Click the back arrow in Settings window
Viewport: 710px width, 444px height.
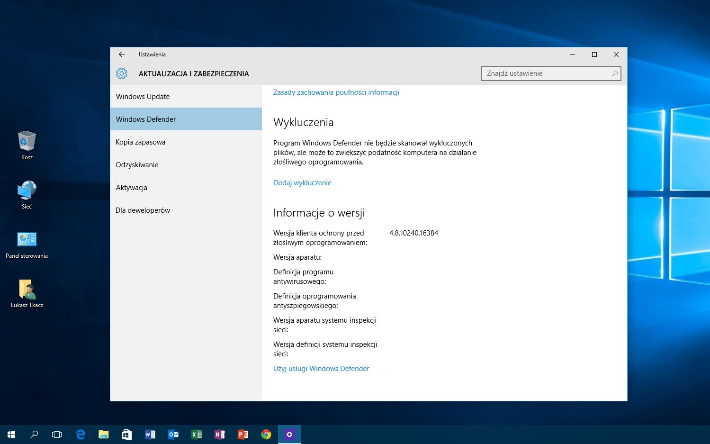(x=122, y=54)
